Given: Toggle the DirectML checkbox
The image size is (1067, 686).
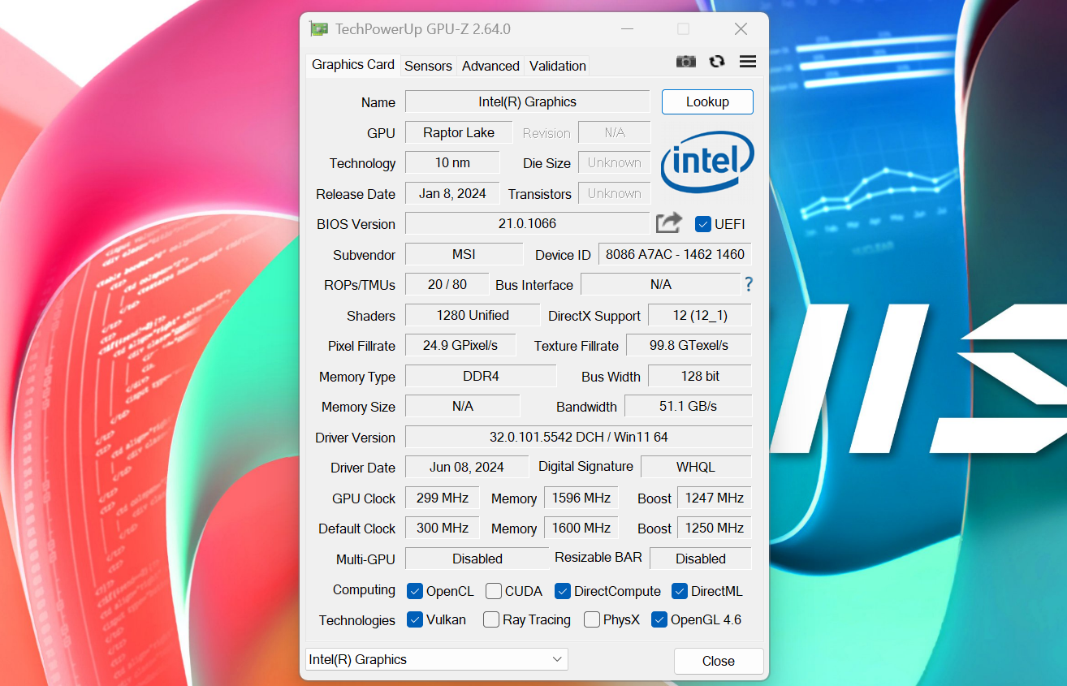Looking at the screenshot, I should click(680, 591).
